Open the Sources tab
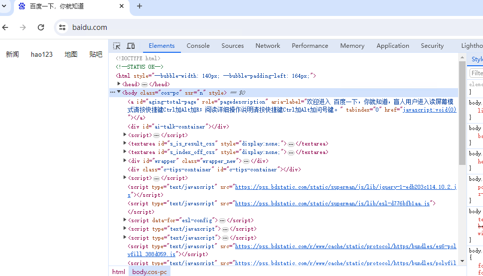 point(233,46)
